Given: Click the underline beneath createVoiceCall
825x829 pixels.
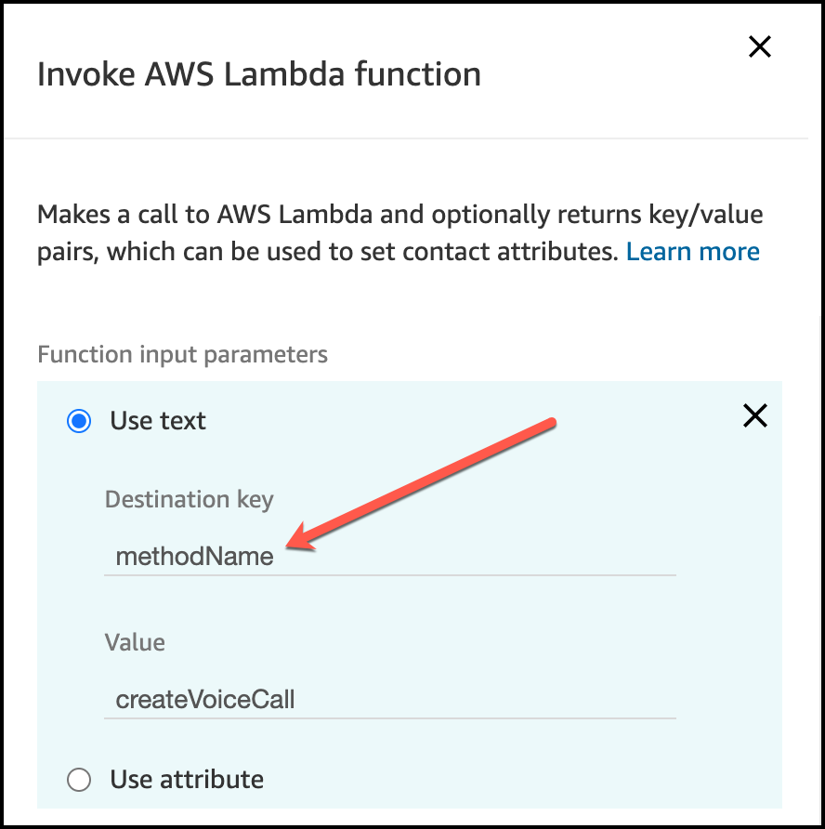Looking at the screenshot, I should [x=389, y=717].
